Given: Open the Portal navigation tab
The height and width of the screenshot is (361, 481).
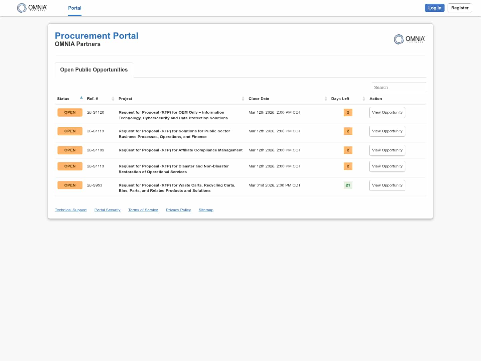Looking at the screenshot, I should (74, 8).
